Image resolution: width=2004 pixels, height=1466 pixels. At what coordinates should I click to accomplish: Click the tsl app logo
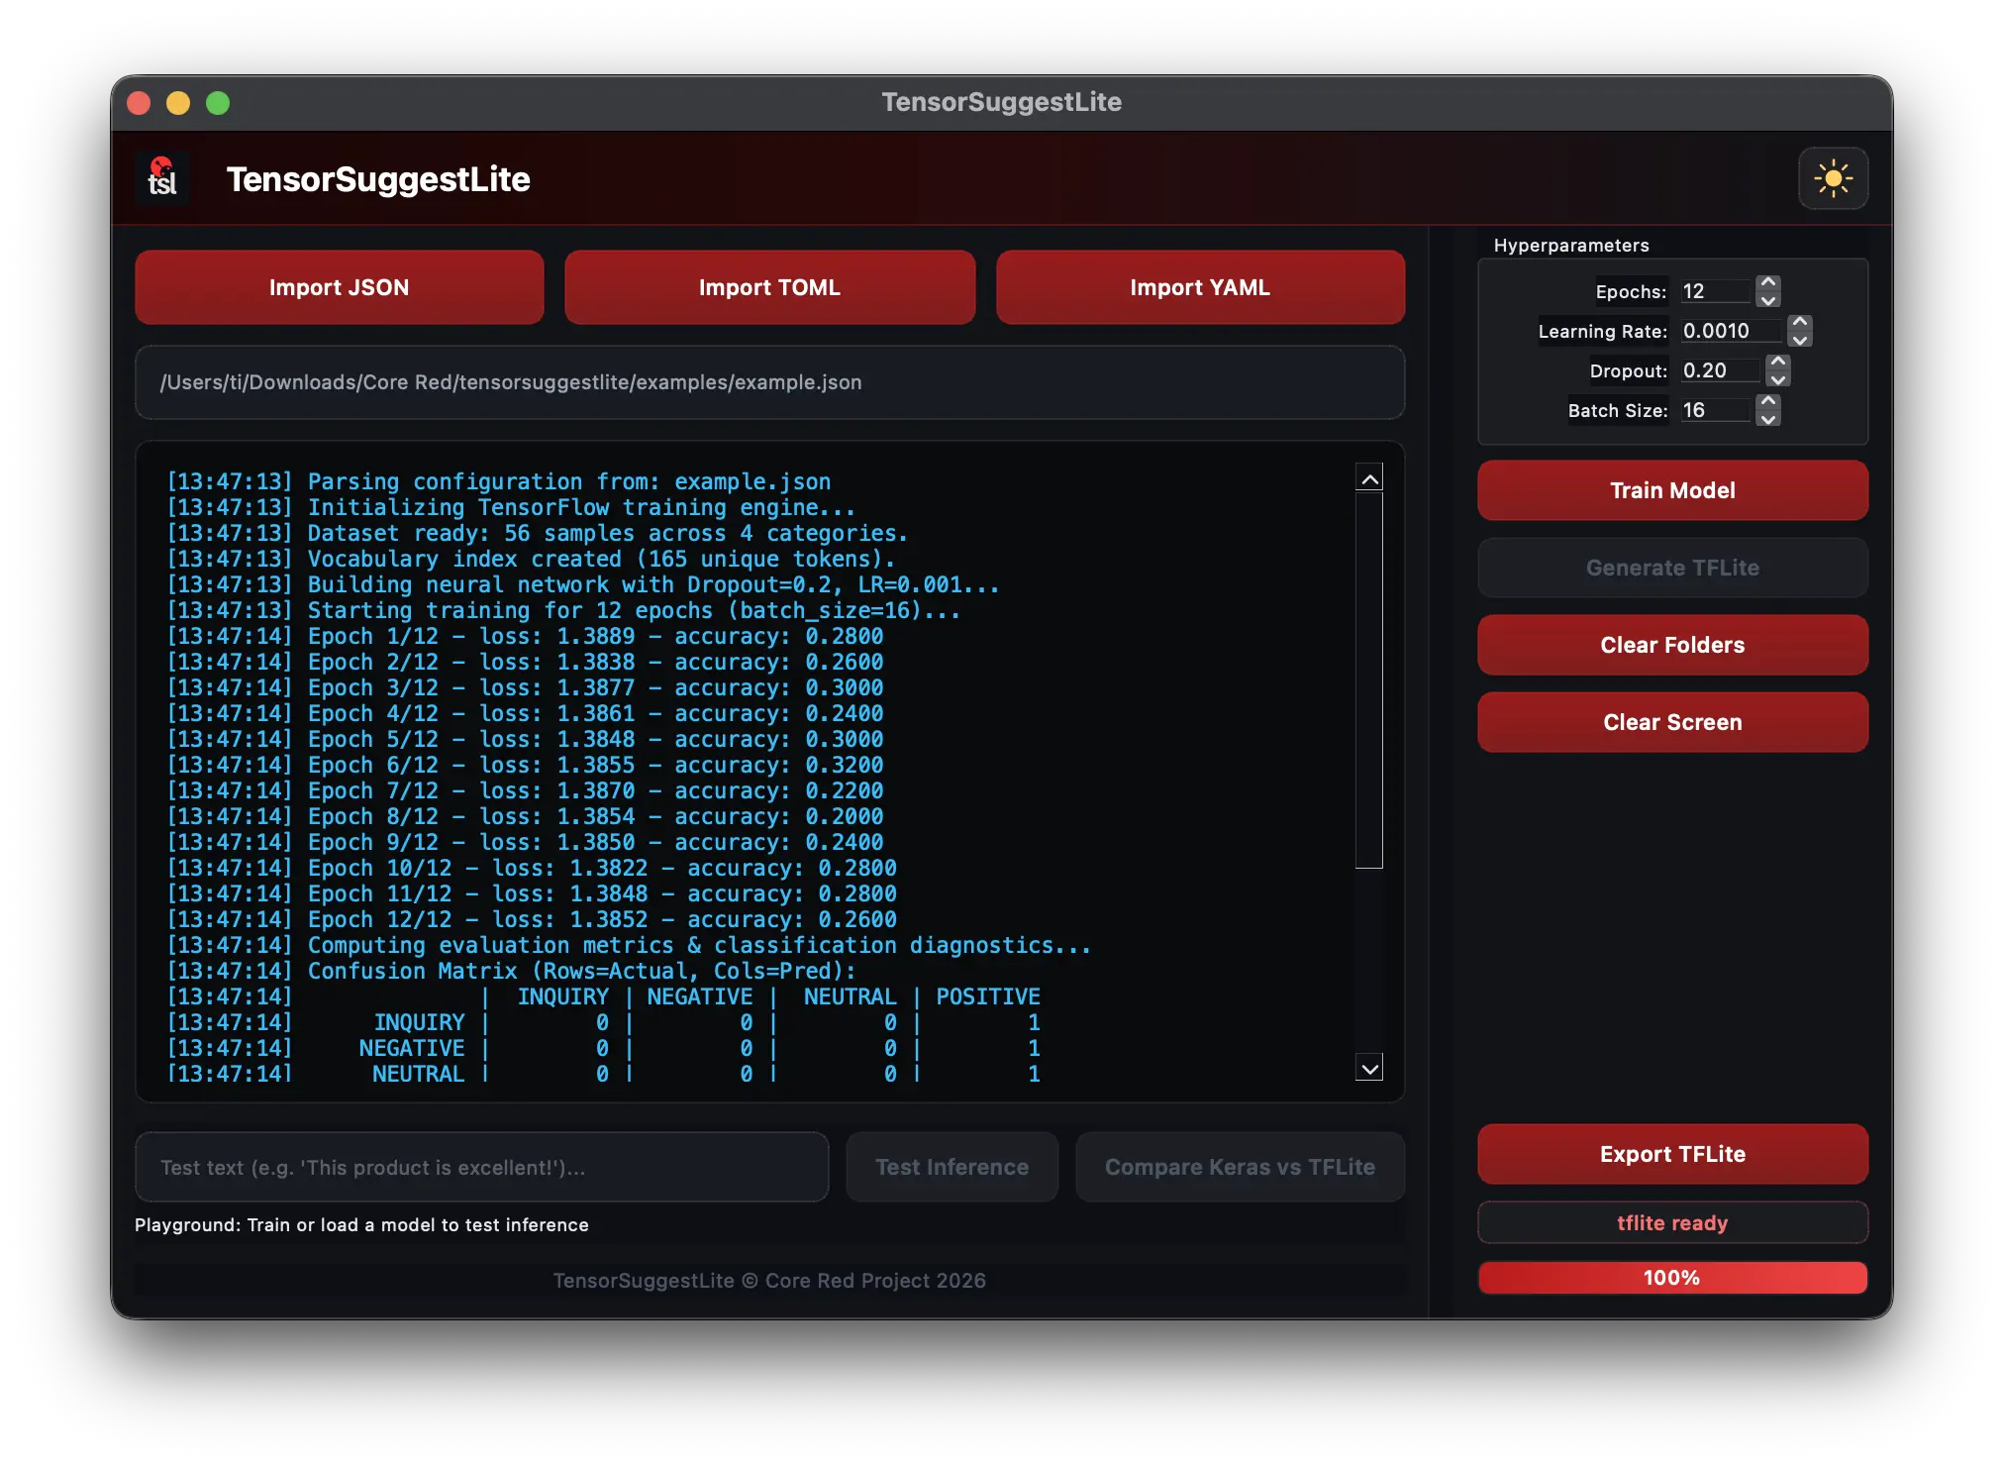[x=162, y=178]
